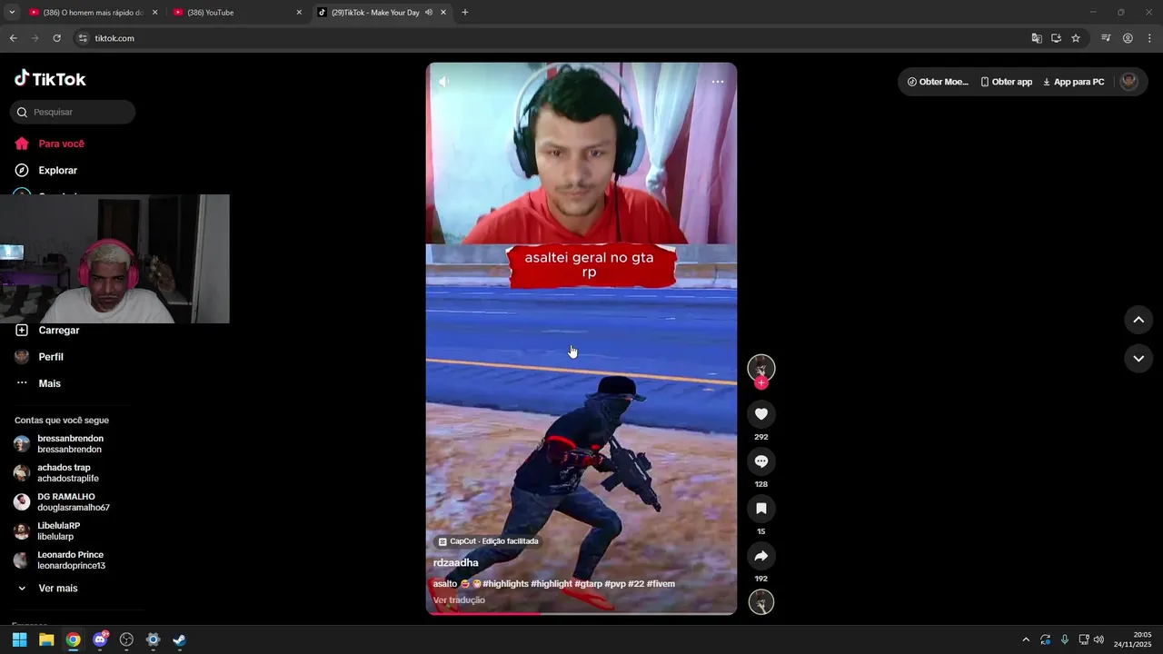The width and height of the screenshot is (1163, 654).
Task: Open the site information icon
Action: click(83, 38)
